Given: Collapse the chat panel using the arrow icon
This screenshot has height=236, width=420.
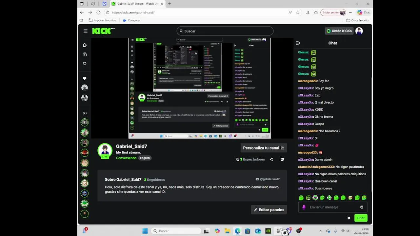Looking at the screenshot, I should (x=298, y=43).
